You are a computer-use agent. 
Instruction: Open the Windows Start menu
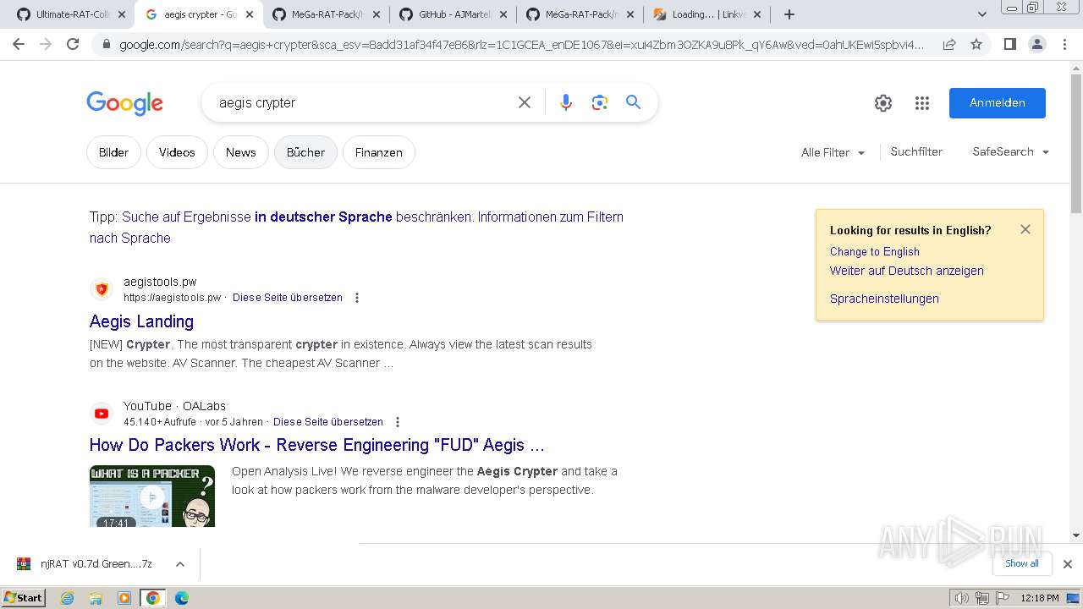click(x=24, y=598)
